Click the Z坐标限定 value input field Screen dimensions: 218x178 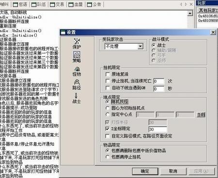coord(158,129)
